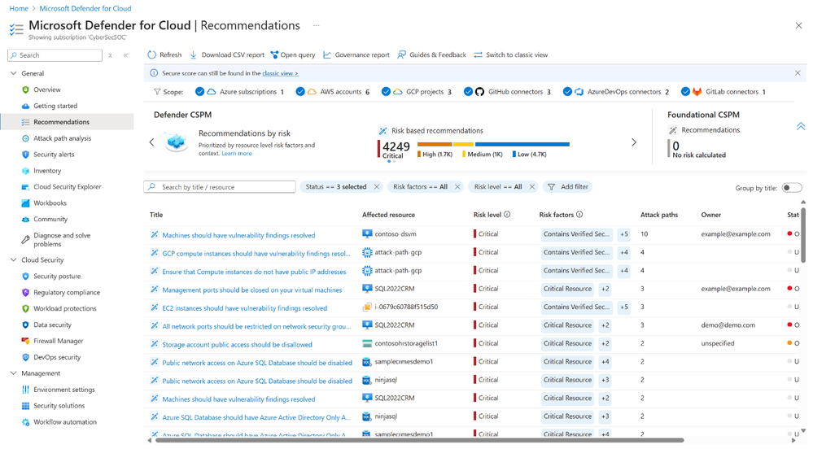Image resolution: width=813 pixels, height=449 pixels.
Task: Uncheck GitLab connectors scope
Action: point(685,92)
